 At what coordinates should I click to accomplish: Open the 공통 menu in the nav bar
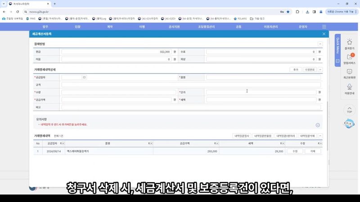238,27
